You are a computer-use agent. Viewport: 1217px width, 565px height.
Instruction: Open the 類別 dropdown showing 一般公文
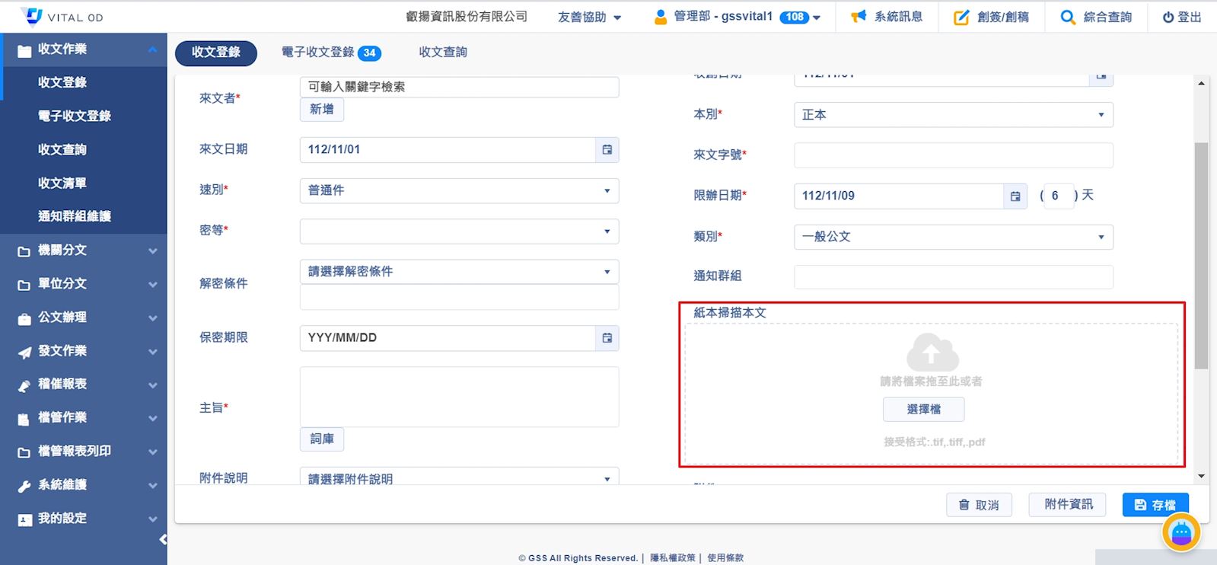[953, 237]
